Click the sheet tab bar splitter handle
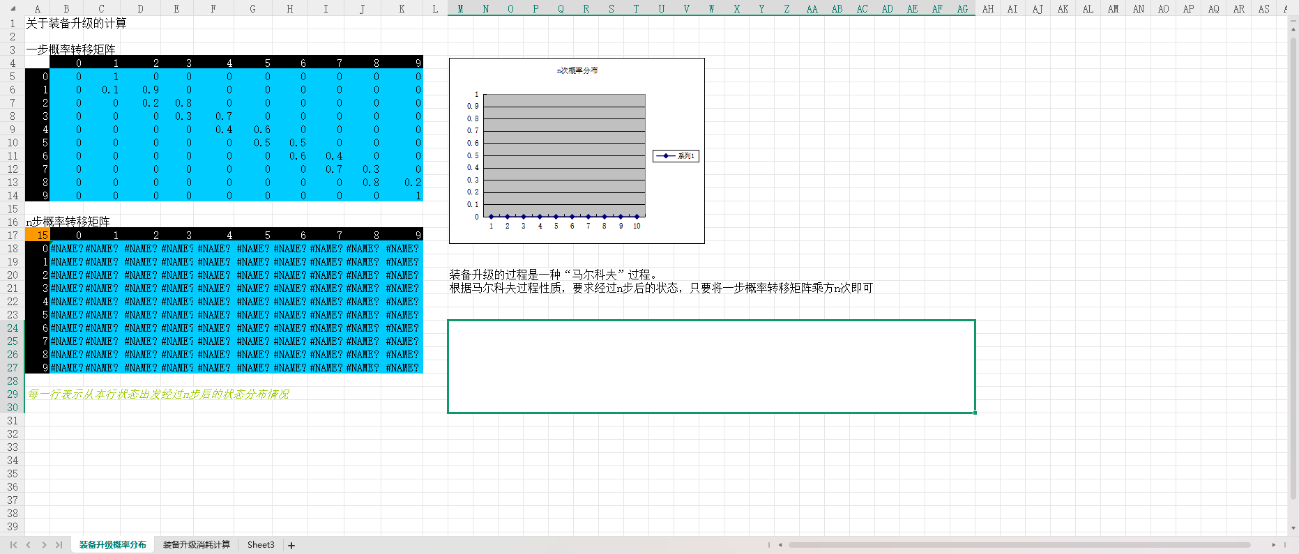Screen dimensions: 1299x554 coord(769,545)
